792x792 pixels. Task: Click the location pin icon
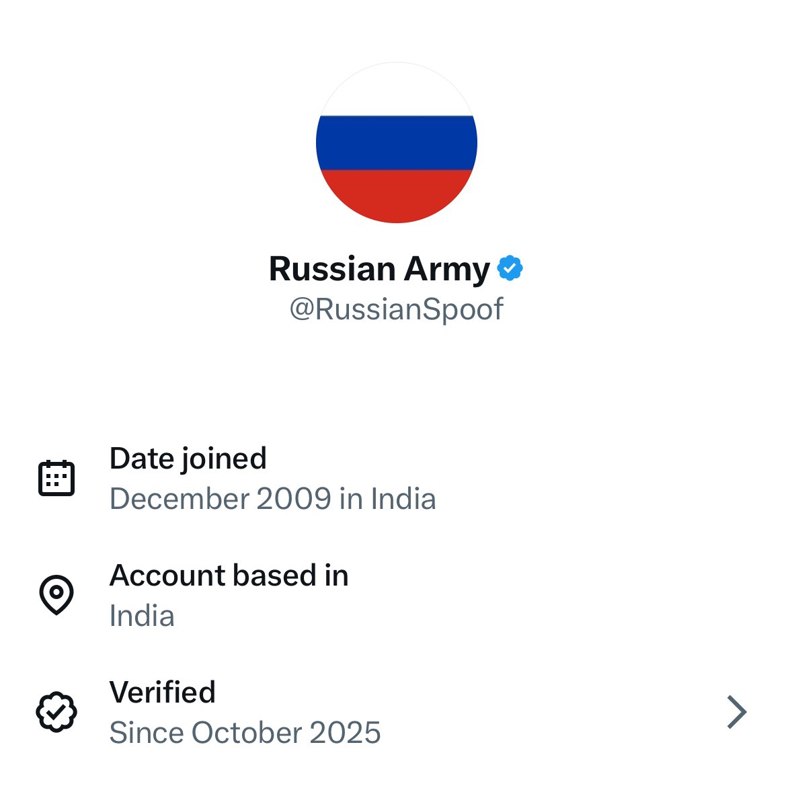click(56, 594)
